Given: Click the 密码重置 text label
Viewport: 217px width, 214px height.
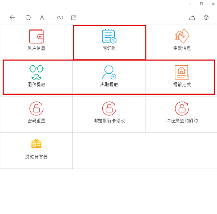Looking at the screenshot, I should pyautogui.click(x=36, y=121).
